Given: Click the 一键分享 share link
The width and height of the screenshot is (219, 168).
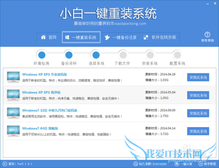Looking at the screenshot, I should 186,164.
